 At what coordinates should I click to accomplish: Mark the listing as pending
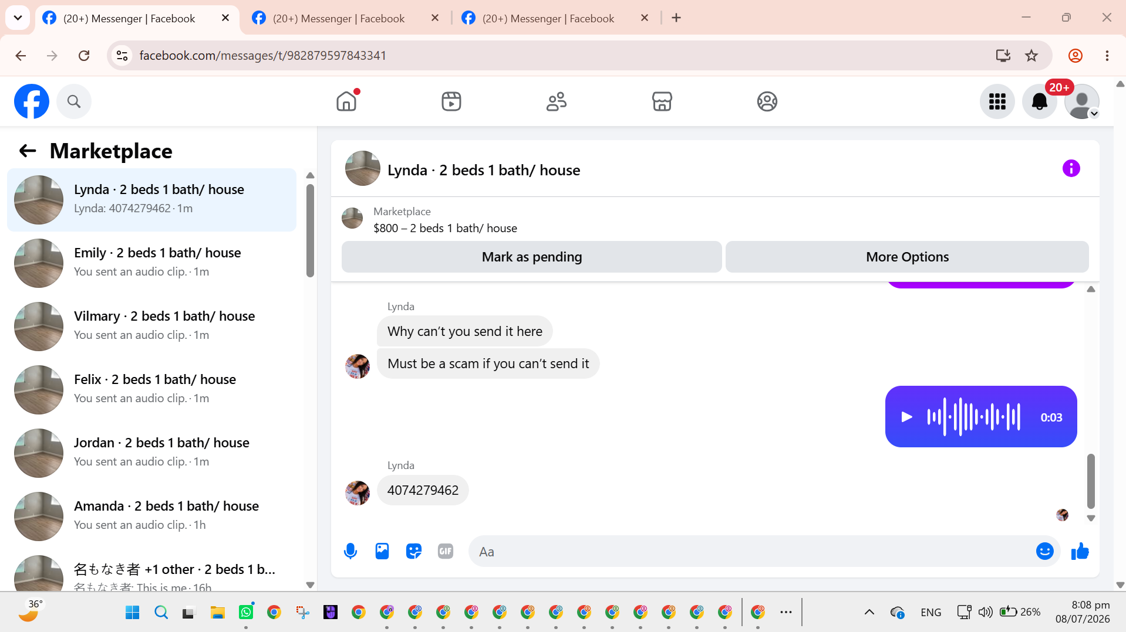click(531, 257)
